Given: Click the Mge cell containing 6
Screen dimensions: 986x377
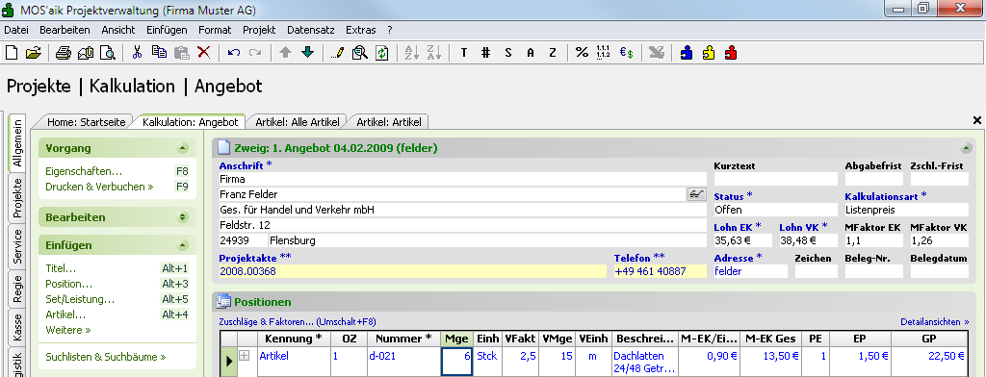Looking at the screenshot, I should coord(456,362).
